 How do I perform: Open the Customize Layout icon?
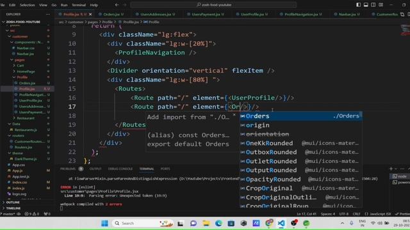(381, 4)
